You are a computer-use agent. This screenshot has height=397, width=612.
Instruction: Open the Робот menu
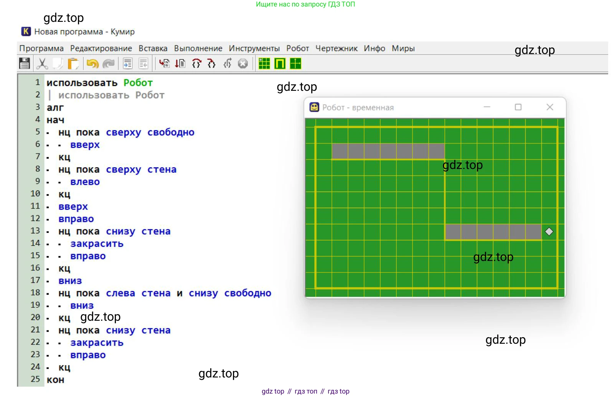point(297,49)
